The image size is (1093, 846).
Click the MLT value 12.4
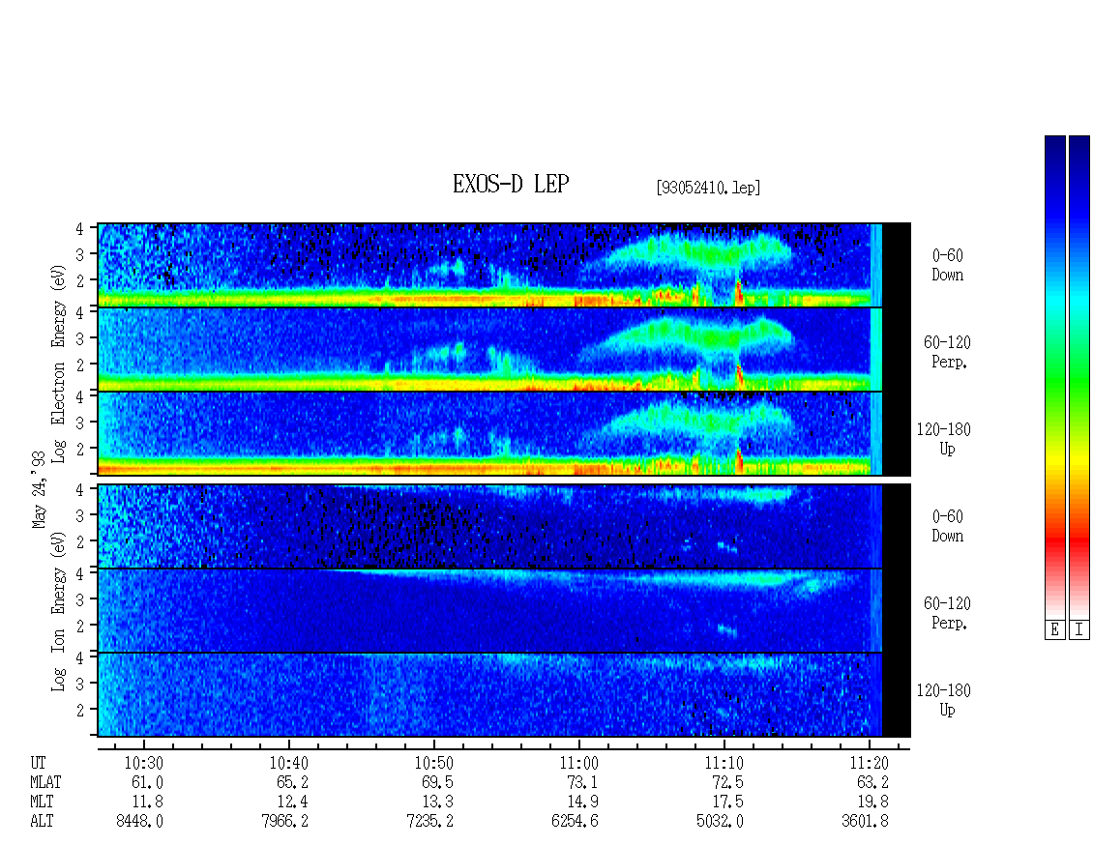293,802
